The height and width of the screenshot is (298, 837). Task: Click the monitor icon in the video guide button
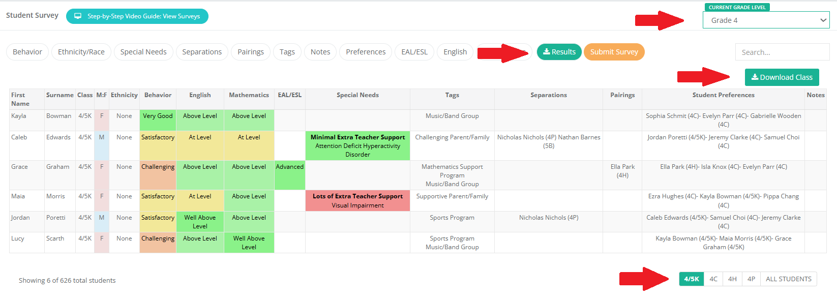point(78,16)
